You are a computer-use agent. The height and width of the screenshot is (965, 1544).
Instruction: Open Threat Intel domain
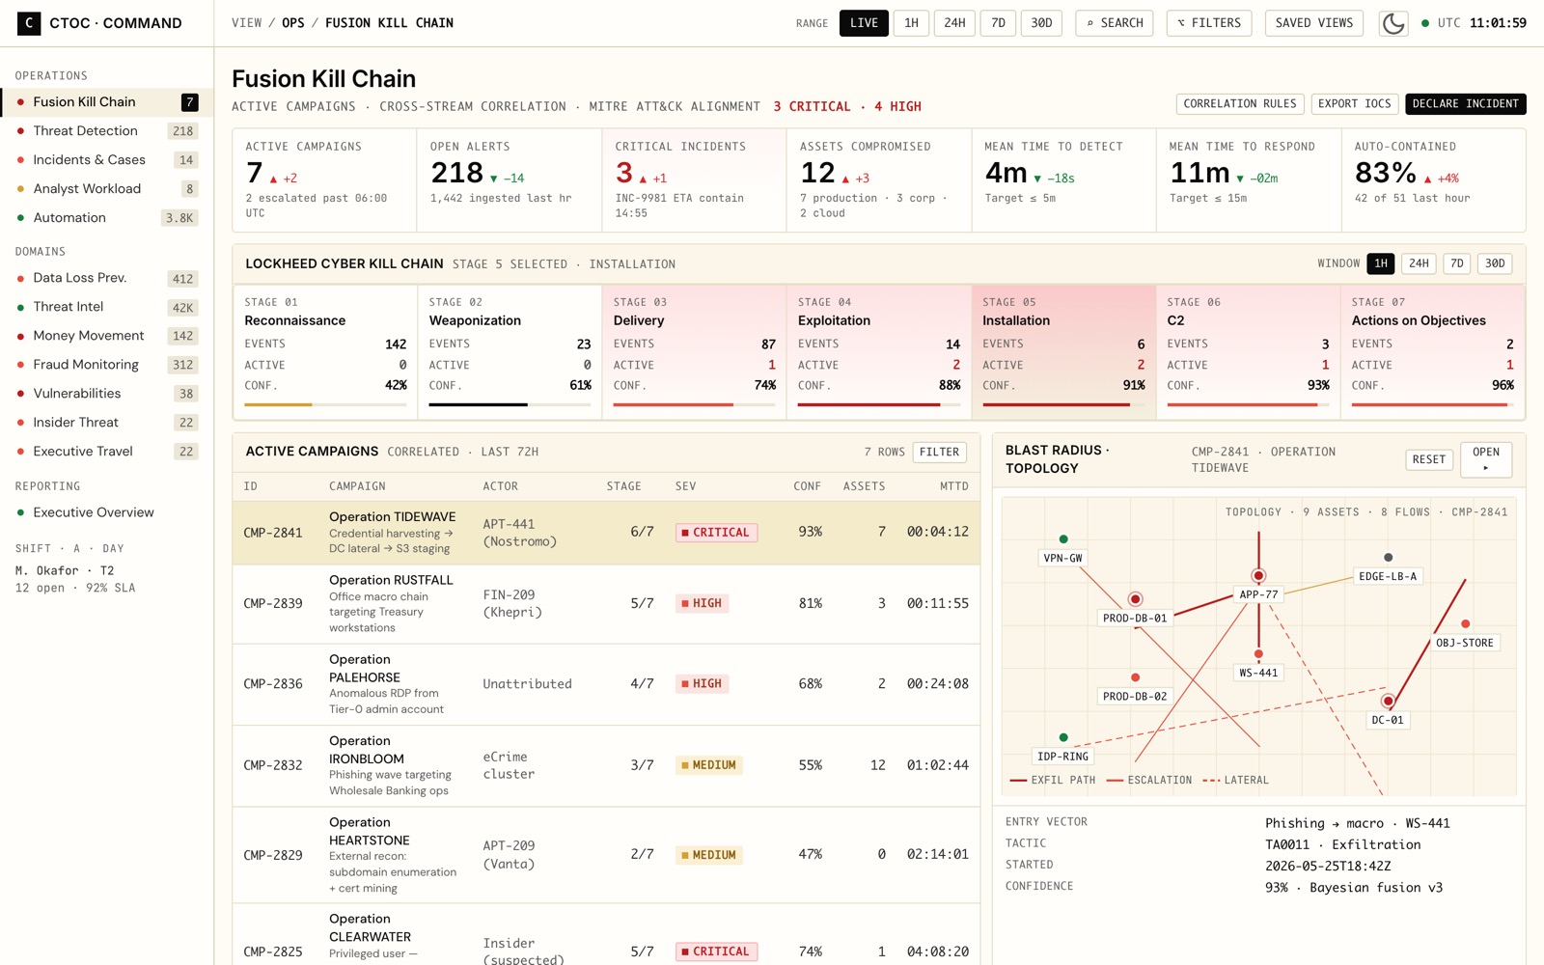107,307
